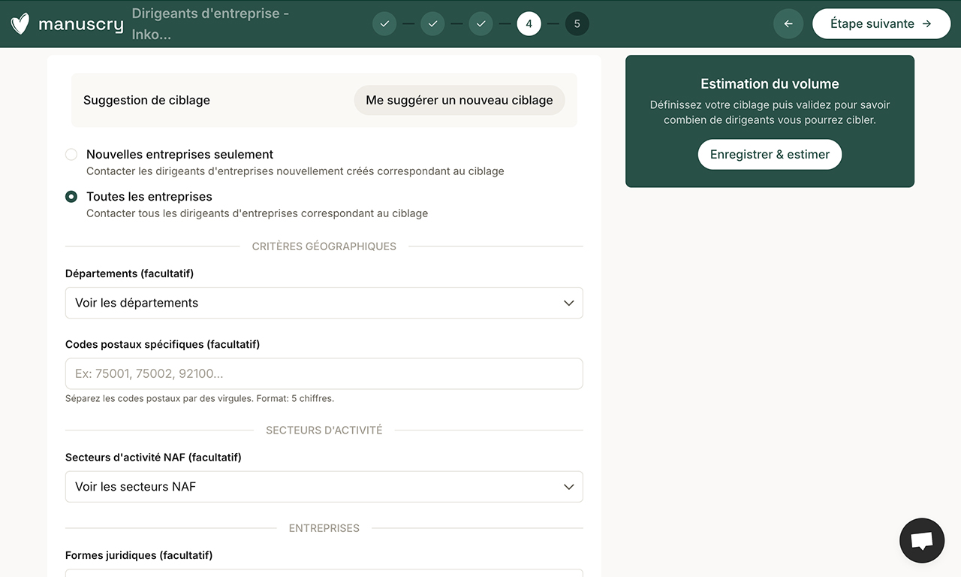
Task: Click Me suggérer un nouveau ciblage button
Action: (x=459, y=100)
